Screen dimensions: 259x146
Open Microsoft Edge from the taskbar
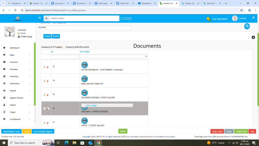point(67,143)
